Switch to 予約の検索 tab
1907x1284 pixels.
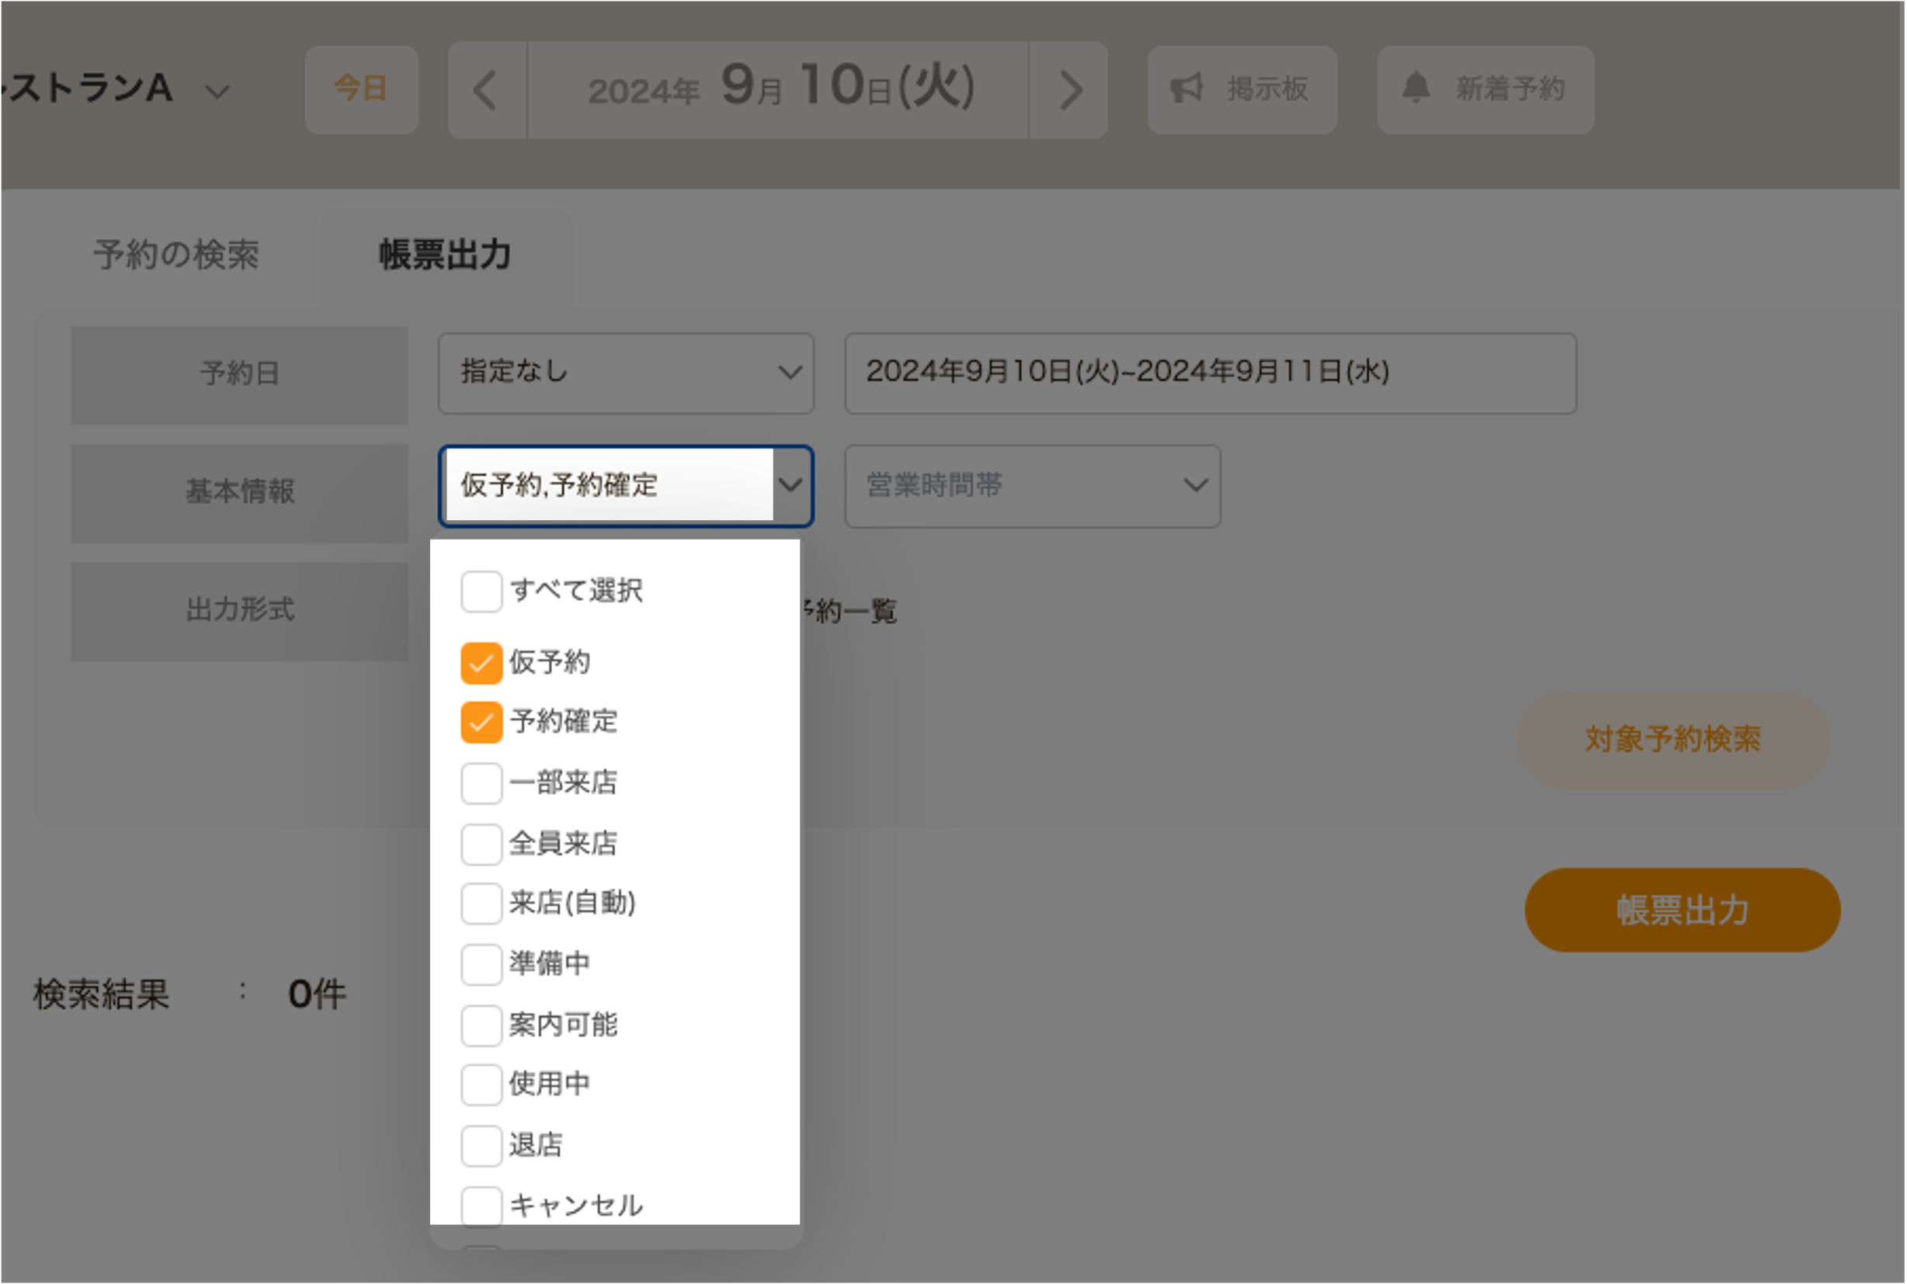click(175, 255)
